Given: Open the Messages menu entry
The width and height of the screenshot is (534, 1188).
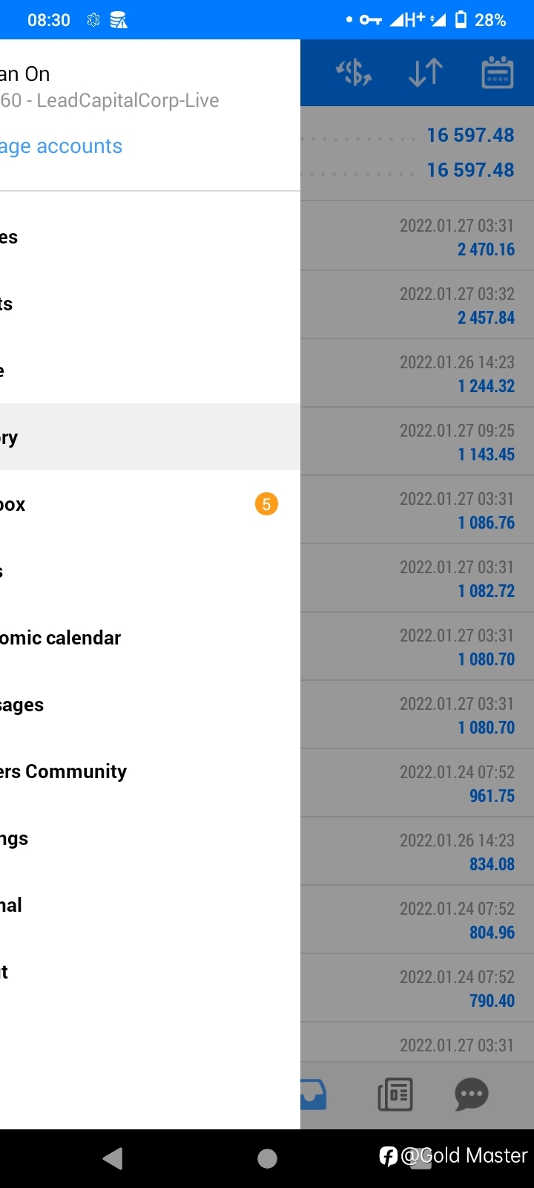Looking at the screenshot, I should (150, 705).
